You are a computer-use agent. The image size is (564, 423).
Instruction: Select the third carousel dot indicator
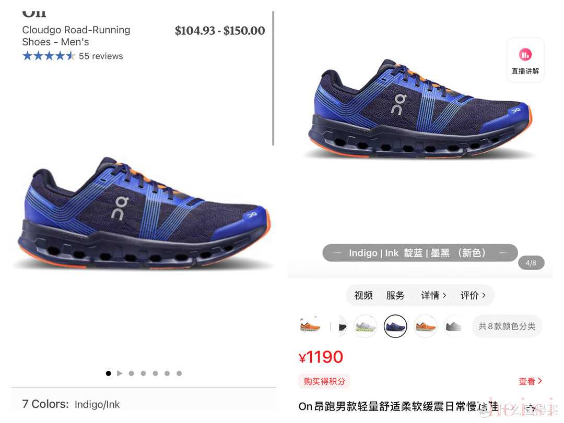click(x=143, y=373)
